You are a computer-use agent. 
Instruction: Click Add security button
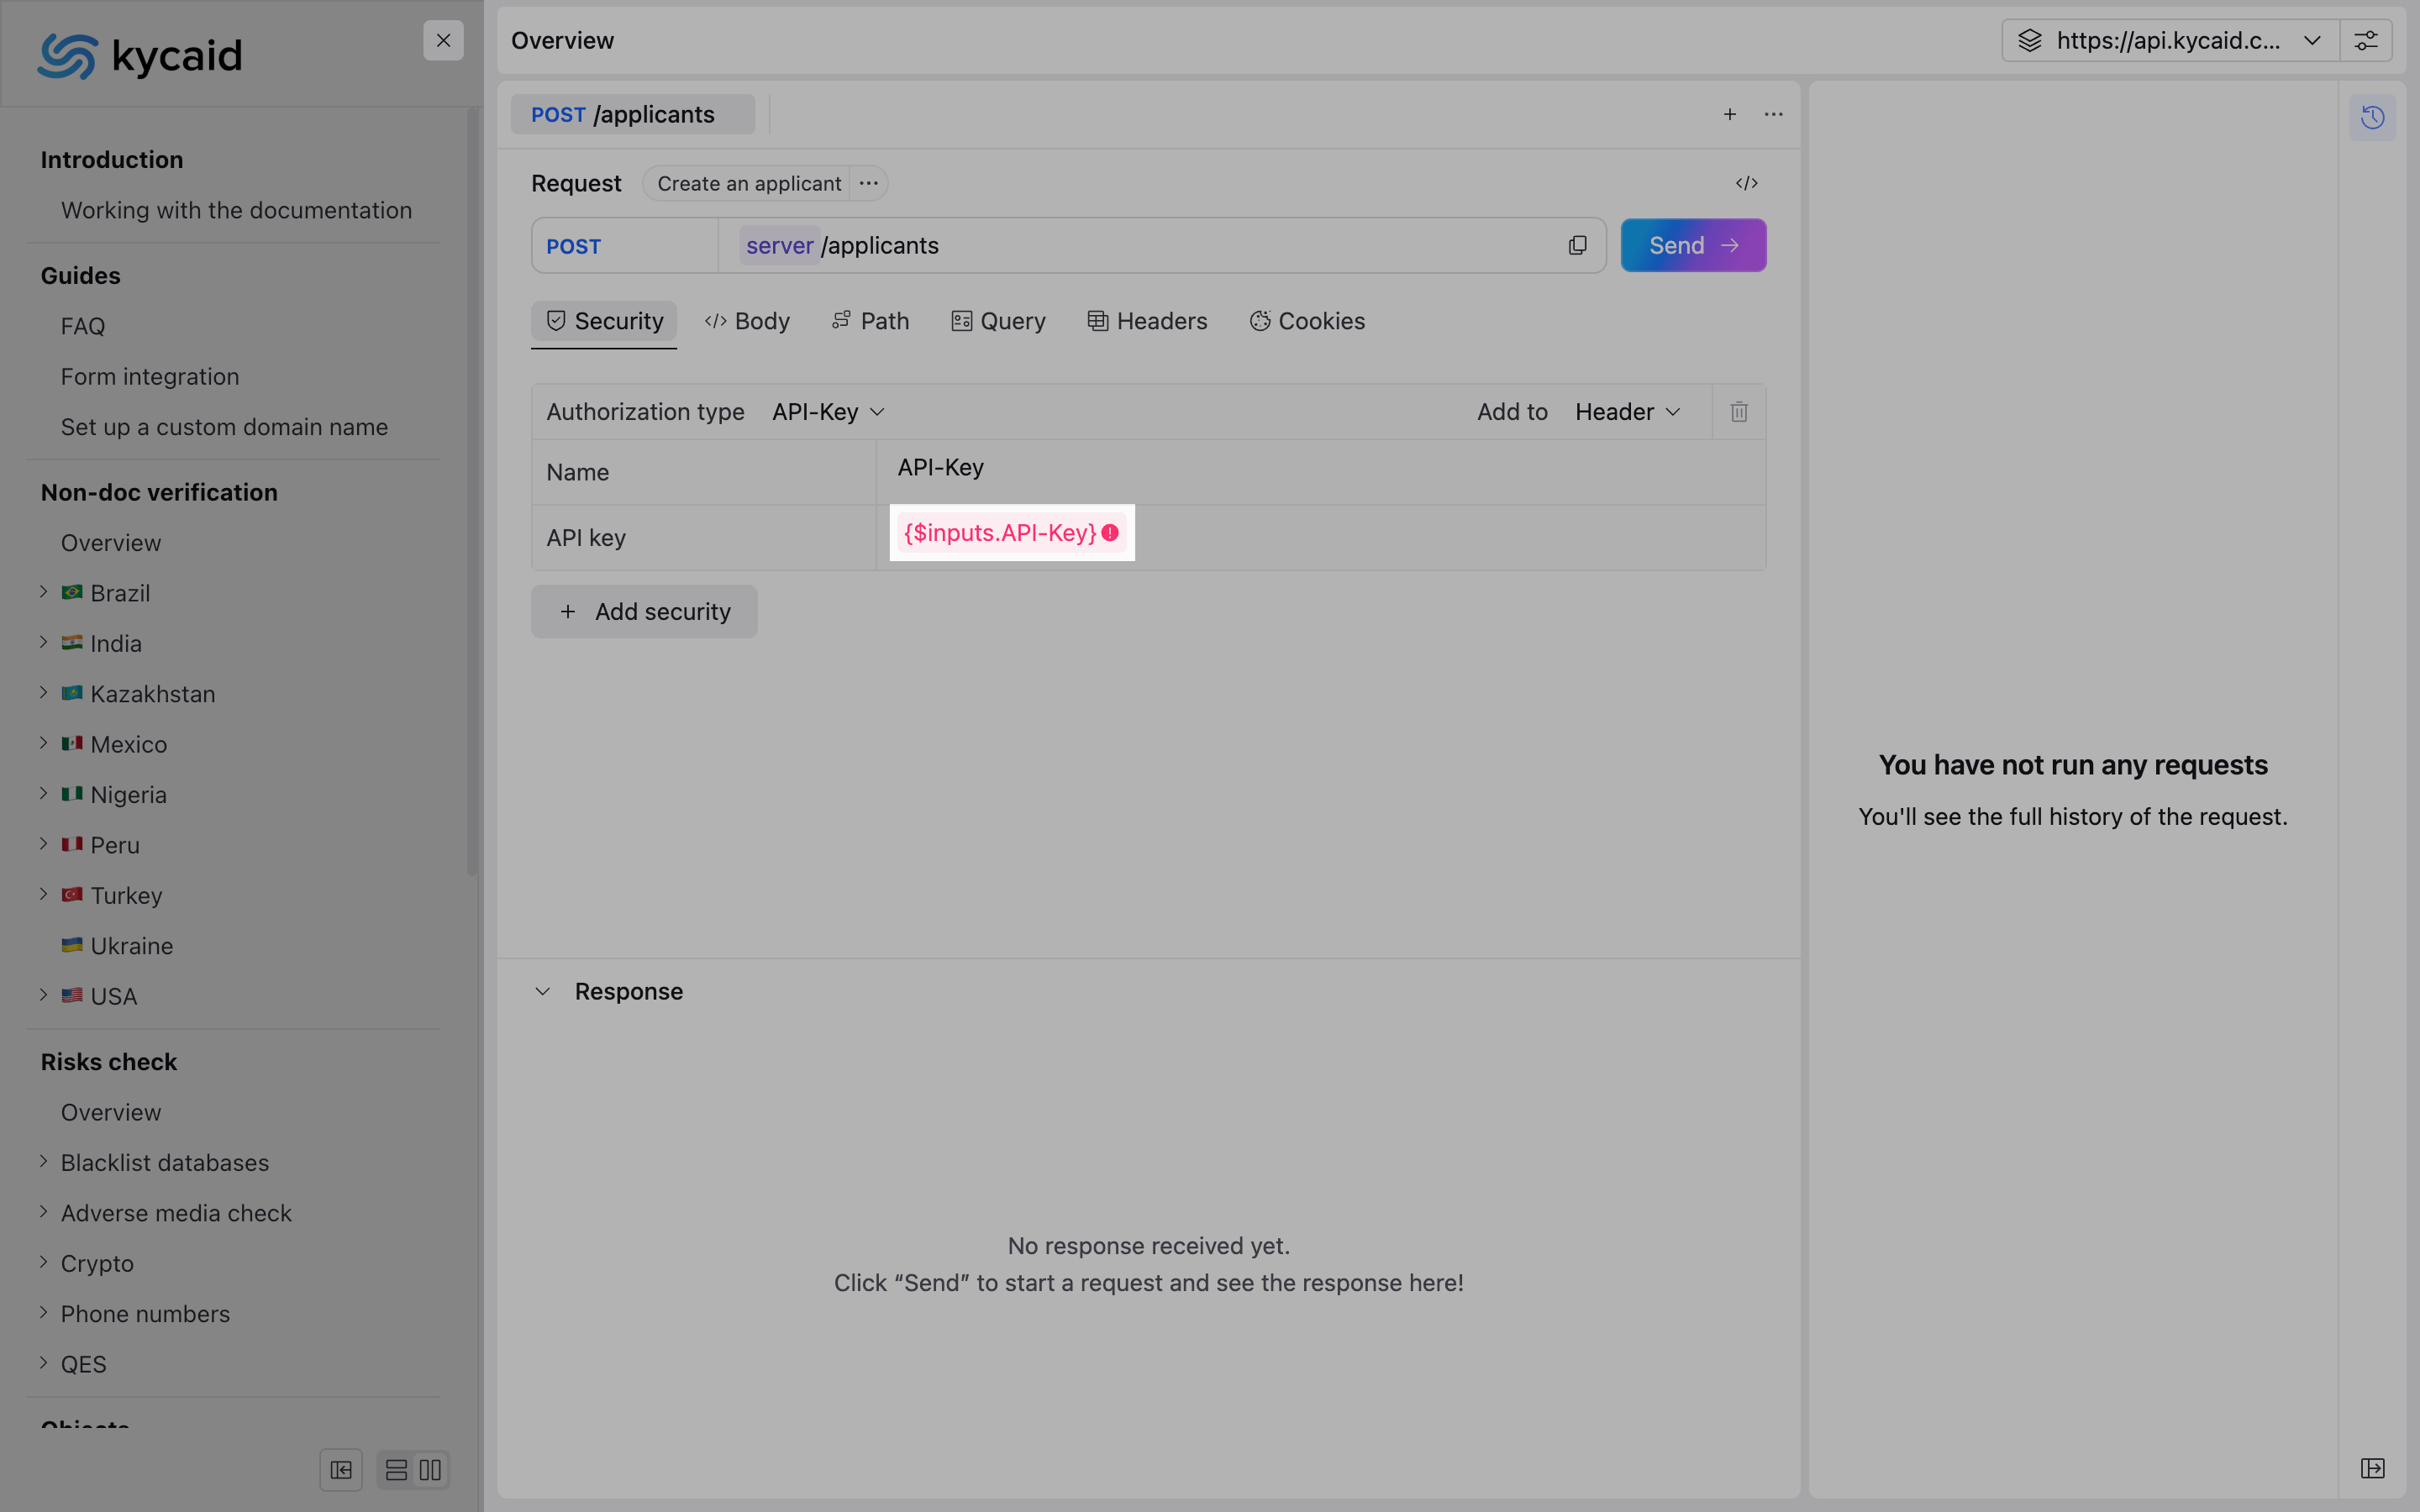coord(644,611)
